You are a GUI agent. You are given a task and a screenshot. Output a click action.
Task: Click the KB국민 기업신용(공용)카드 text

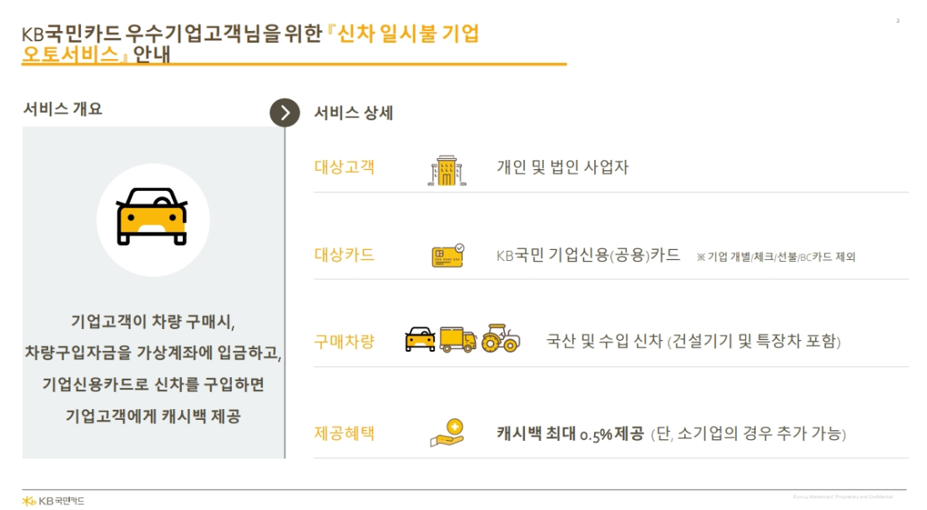tap(588, 255)
